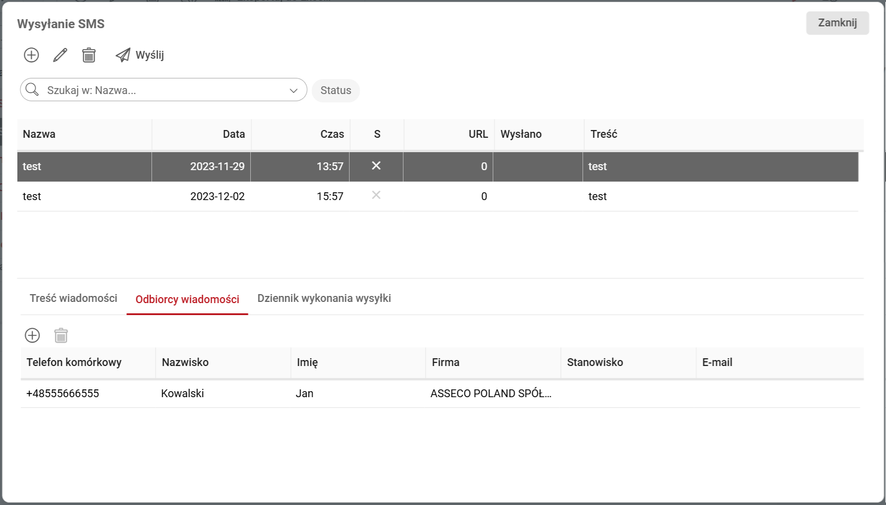Click the magnifier icon in the search box

coord(32,90)
